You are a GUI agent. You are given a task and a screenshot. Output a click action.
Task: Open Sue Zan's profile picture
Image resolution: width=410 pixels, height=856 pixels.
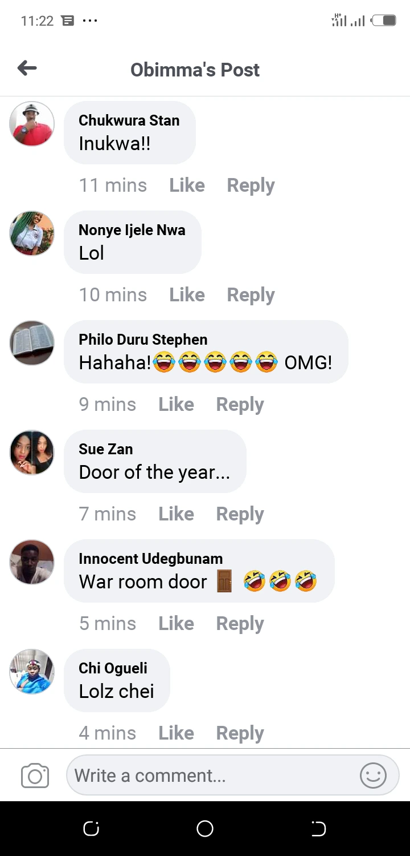click(32, 453)
